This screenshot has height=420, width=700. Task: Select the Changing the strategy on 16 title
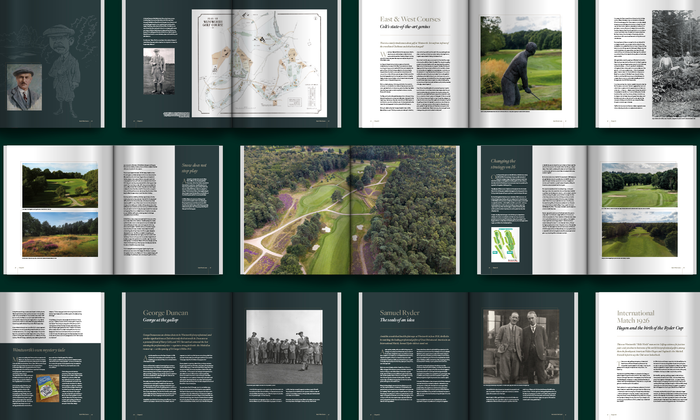503,164
